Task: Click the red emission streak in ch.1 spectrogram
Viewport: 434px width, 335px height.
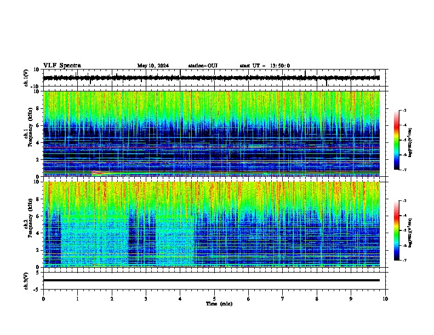Action: (x=100, y=173)
